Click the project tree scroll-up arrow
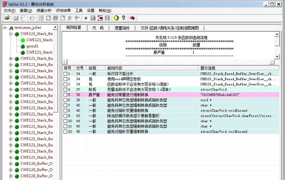 tap(55, 28)
